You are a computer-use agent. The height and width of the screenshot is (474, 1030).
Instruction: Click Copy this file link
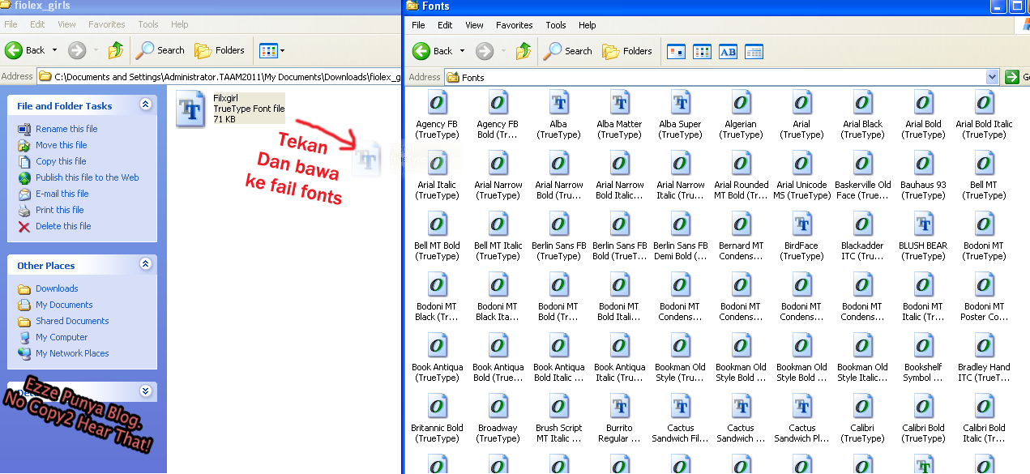61,161
